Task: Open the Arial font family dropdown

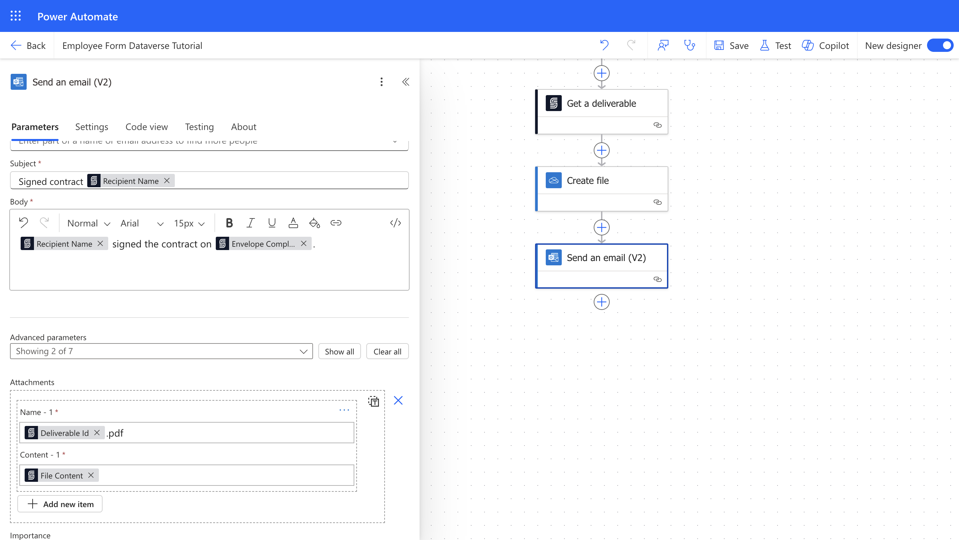Action: (142, 223)
